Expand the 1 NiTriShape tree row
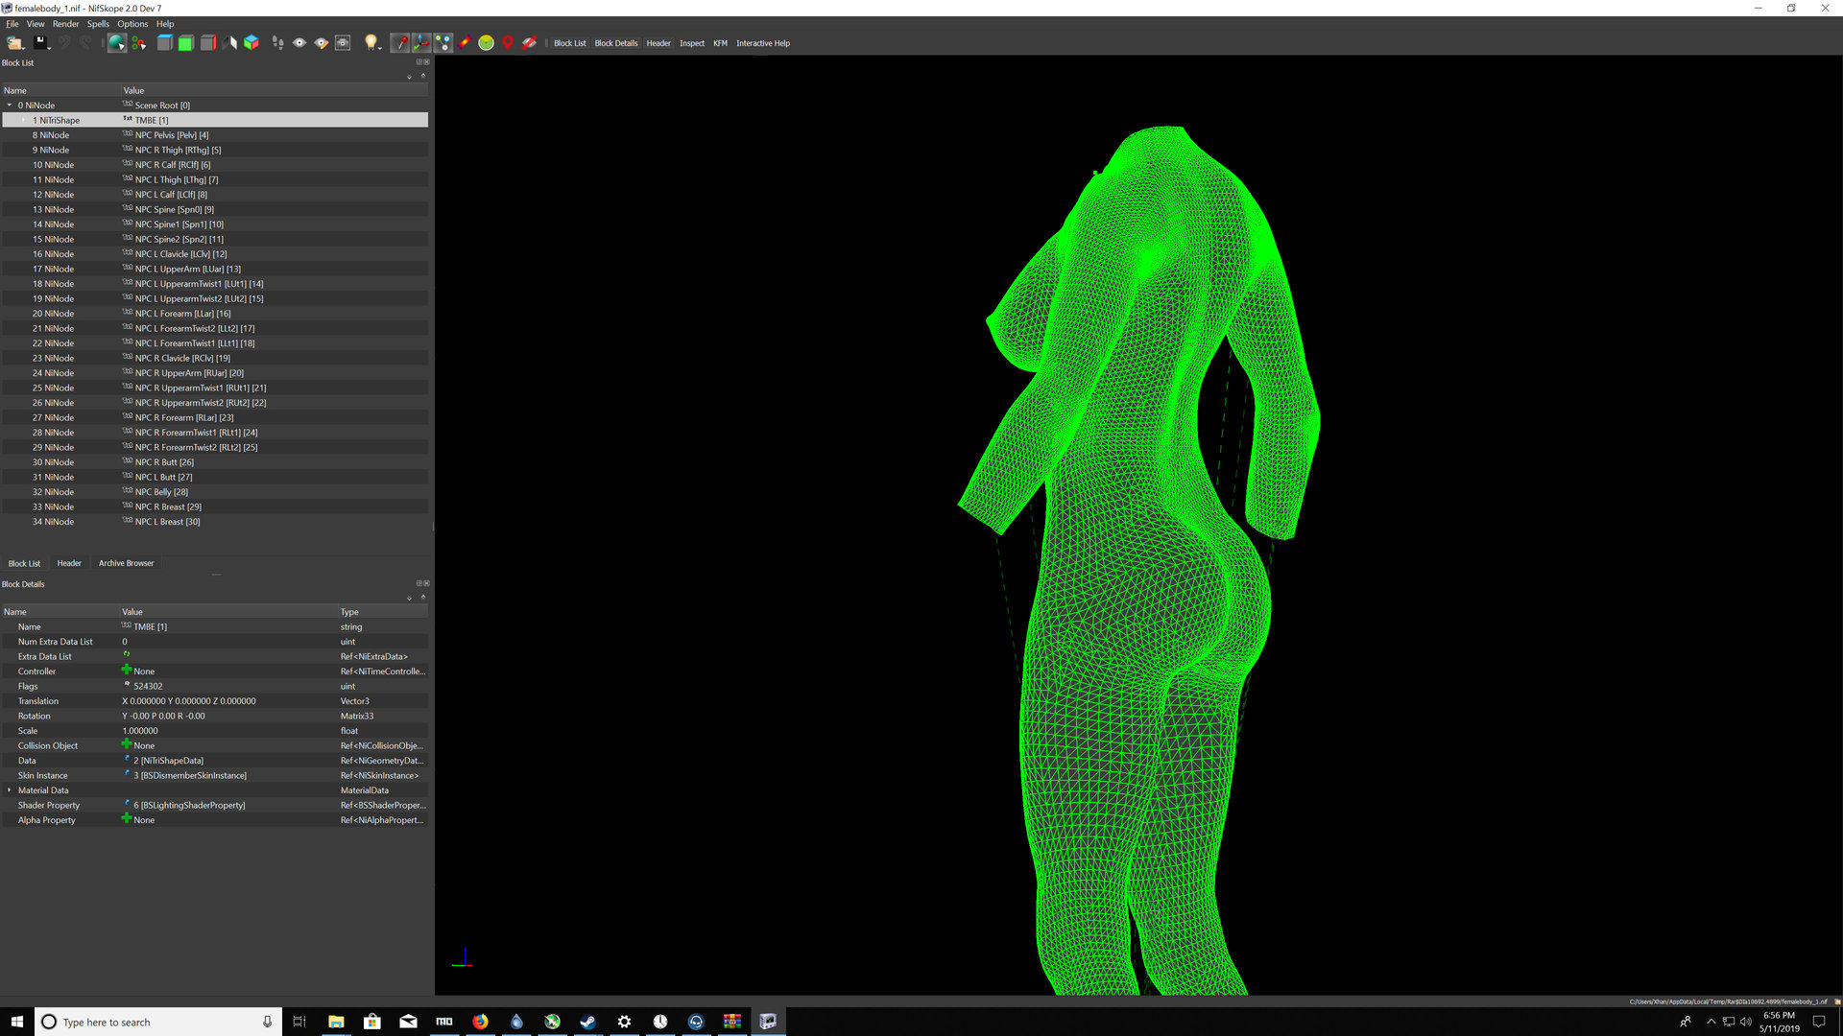Image resolution: width=1843 pixels, height=1036 pixels. [24, 120]
